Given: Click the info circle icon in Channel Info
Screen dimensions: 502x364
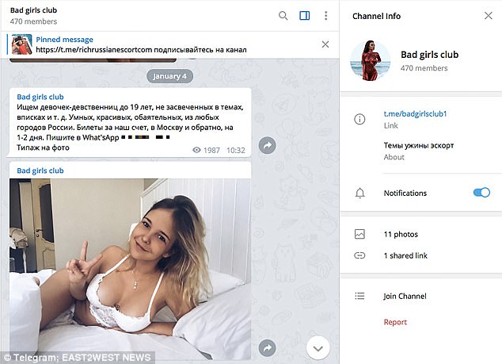Looking at the screenshot, I should 359,119.
